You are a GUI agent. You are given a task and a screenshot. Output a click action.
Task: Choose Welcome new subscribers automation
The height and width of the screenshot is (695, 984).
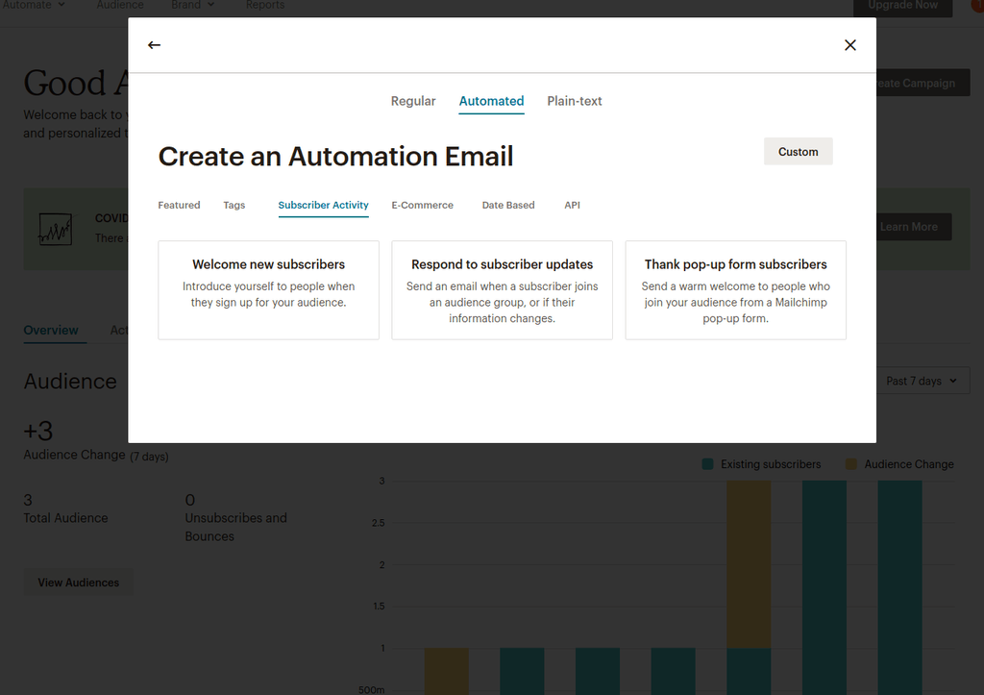click(269, 290)
